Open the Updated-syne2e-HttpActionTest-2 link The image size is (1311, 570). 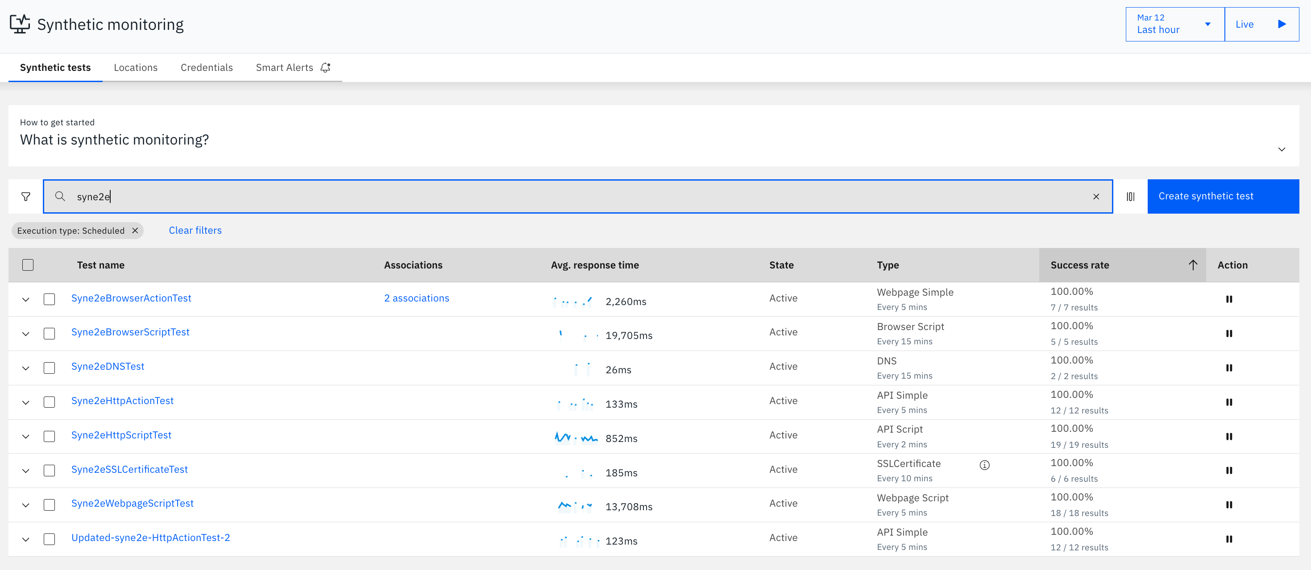[151, 537]
